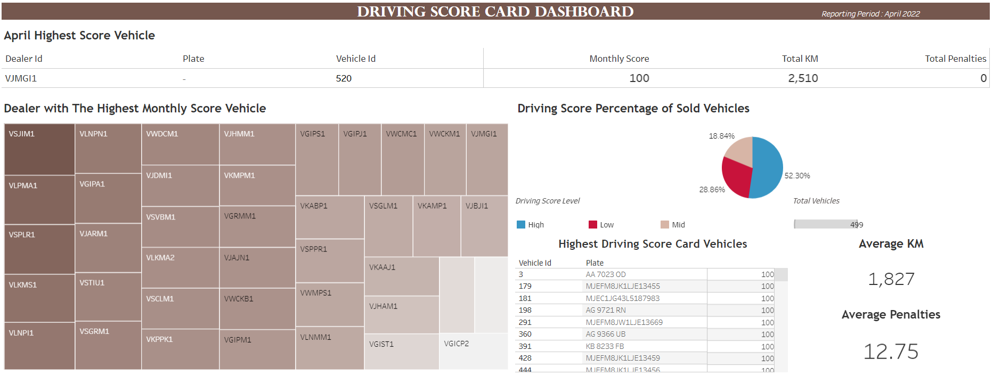Click the score card table scrollbar thumb
Viewport: 993px width, 375px height.
pyautogui.click(x=781, y=275)
